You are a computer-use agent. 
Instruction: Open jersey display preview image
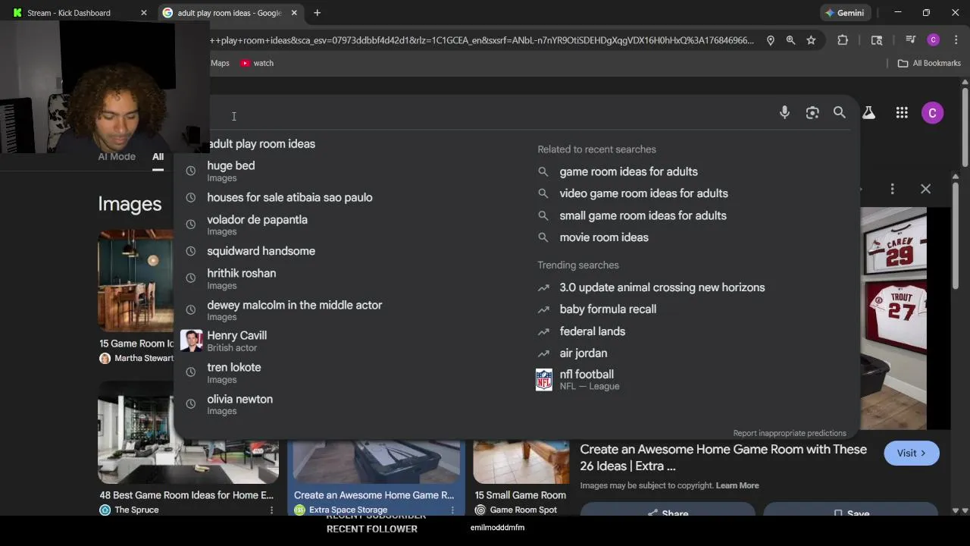pos(893,318)
